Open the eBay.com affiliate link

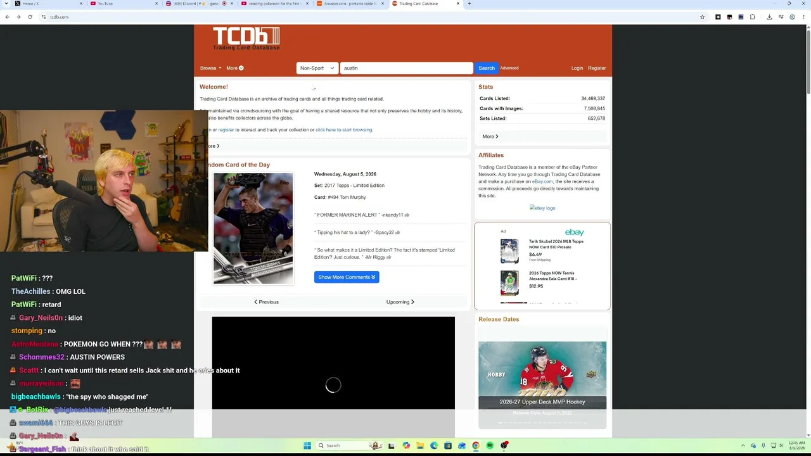click(542, 181)
